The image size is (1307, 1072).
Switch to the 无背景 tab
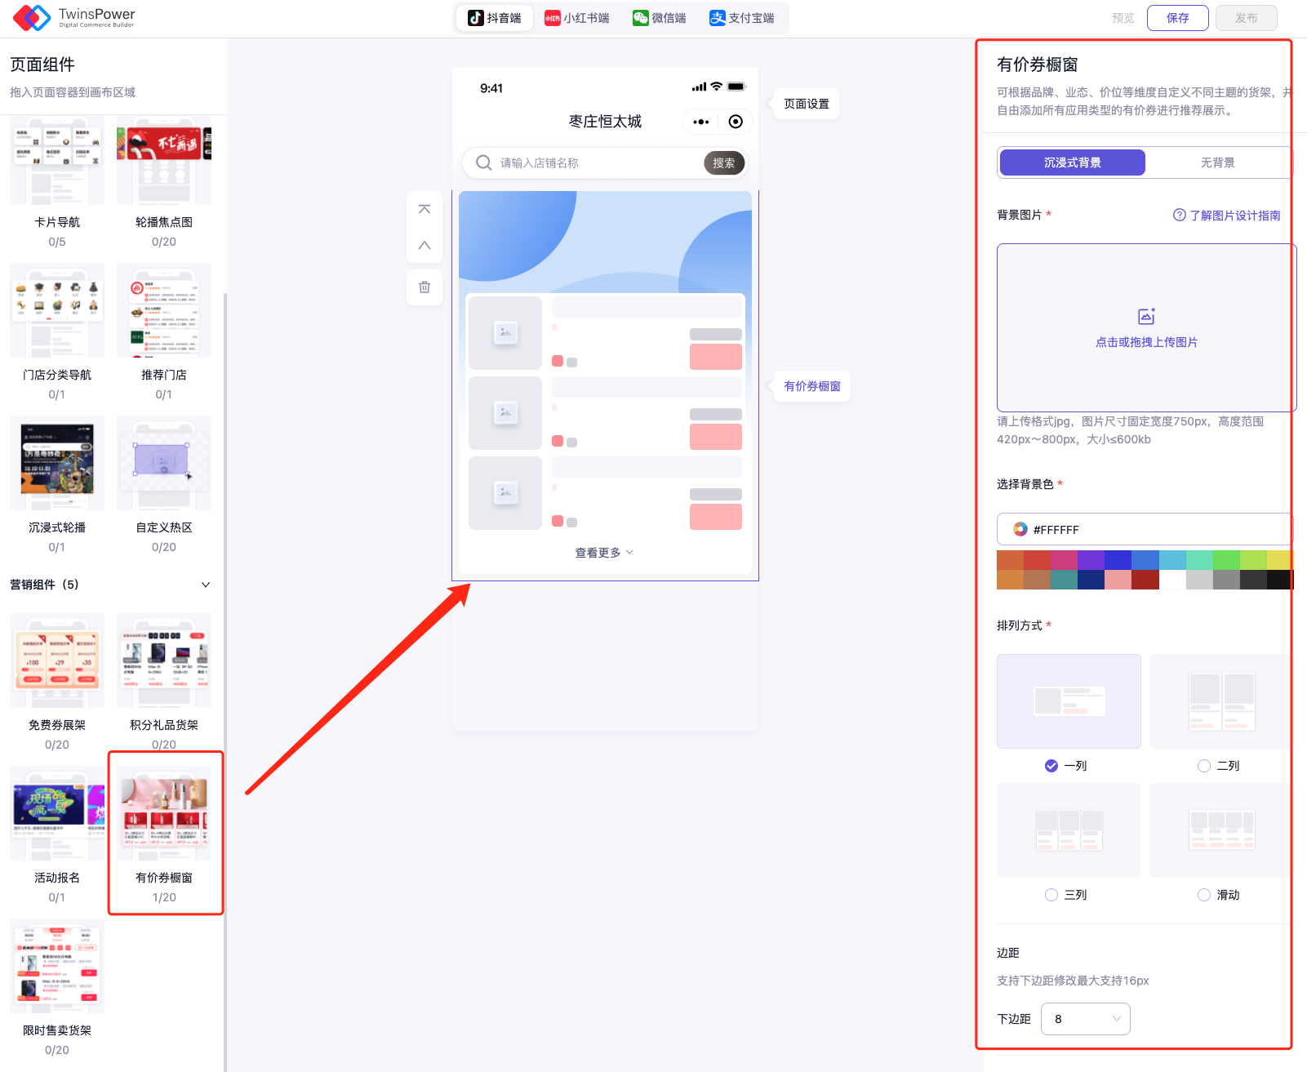(1217, 162)
